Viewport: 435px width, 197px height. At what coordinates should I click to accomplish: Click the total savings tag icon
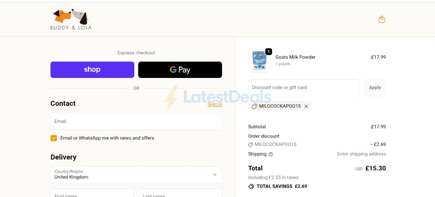click(251, 186)
